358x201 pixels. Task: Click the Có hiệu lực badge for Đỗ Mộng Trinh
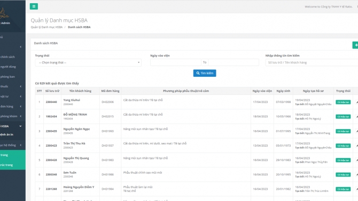click(343, 116)
